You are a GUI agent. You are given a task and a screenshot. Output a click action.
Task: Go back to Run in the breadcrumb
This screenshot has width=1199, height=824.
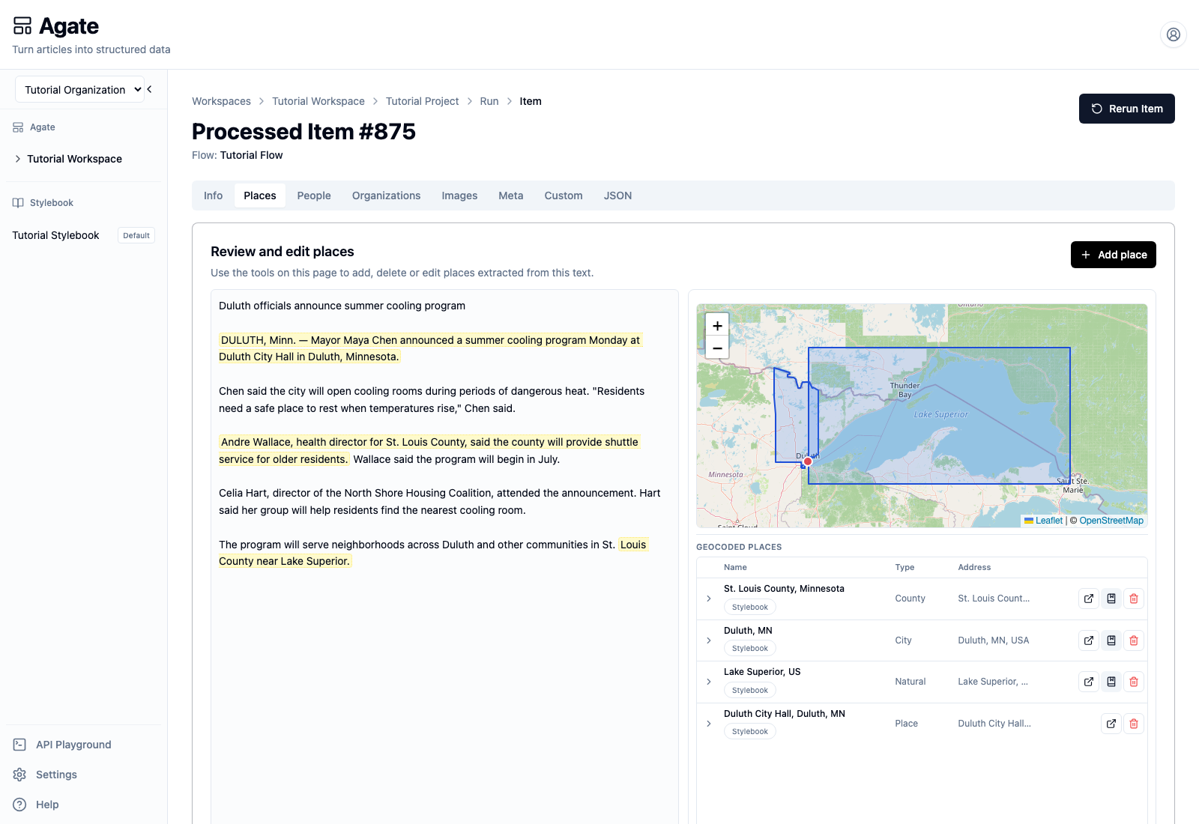(489, 101)
